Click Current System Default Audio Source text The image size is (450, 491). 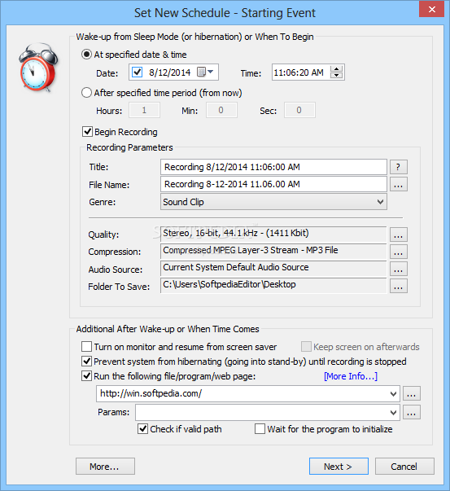pyautogui.click(x=236, y=267)
